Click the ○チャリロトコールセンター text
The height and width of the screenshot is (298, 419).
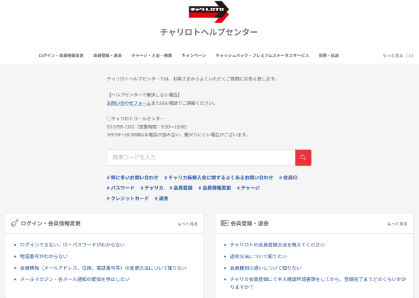[x=136, y=119]
